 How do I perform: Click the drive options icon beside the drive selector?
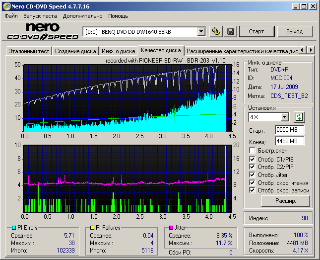[x=215, y=31]
